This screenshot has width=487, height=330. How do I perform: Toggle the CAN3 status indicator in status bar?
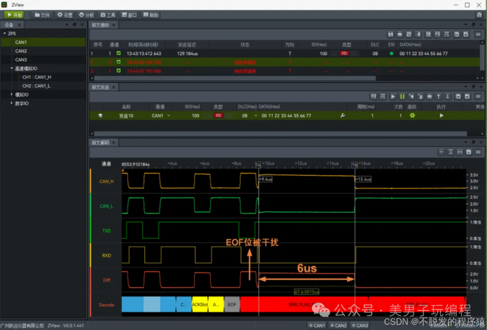coord(360,325)
